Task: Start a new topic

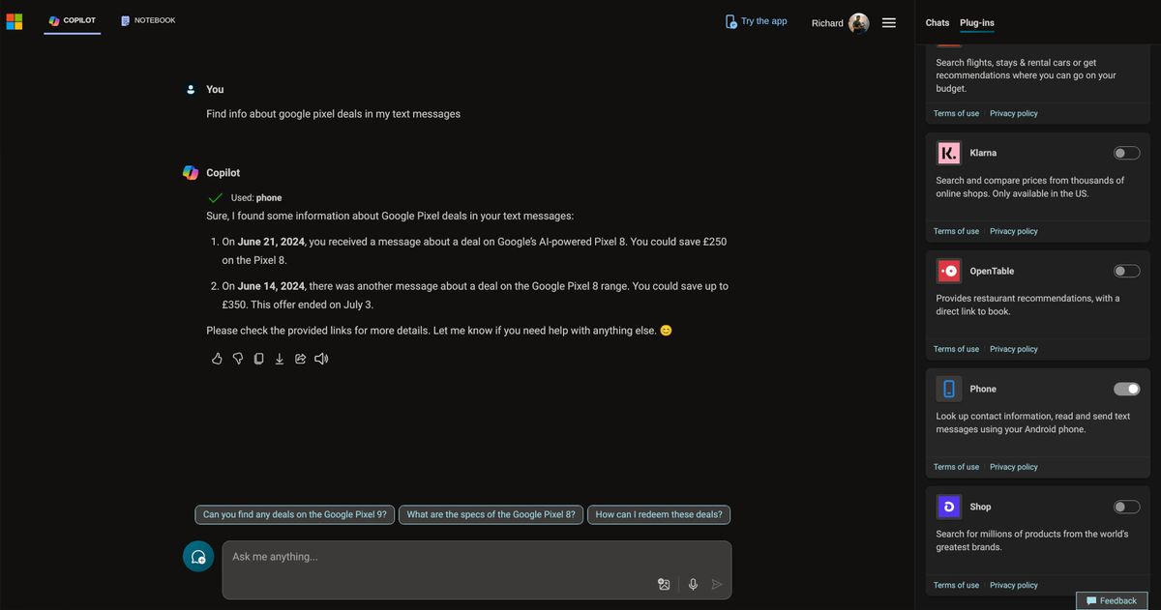Action: [x=198, y=556]
